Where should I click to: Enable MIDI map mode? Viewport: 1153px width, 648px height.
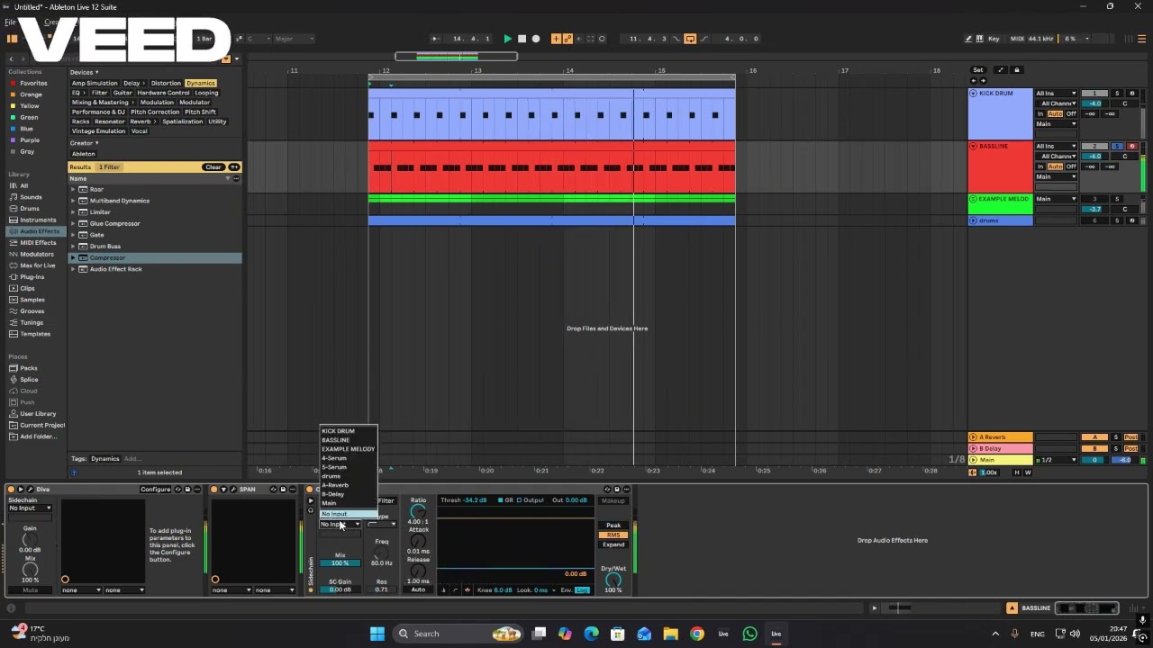[1017, 39]
